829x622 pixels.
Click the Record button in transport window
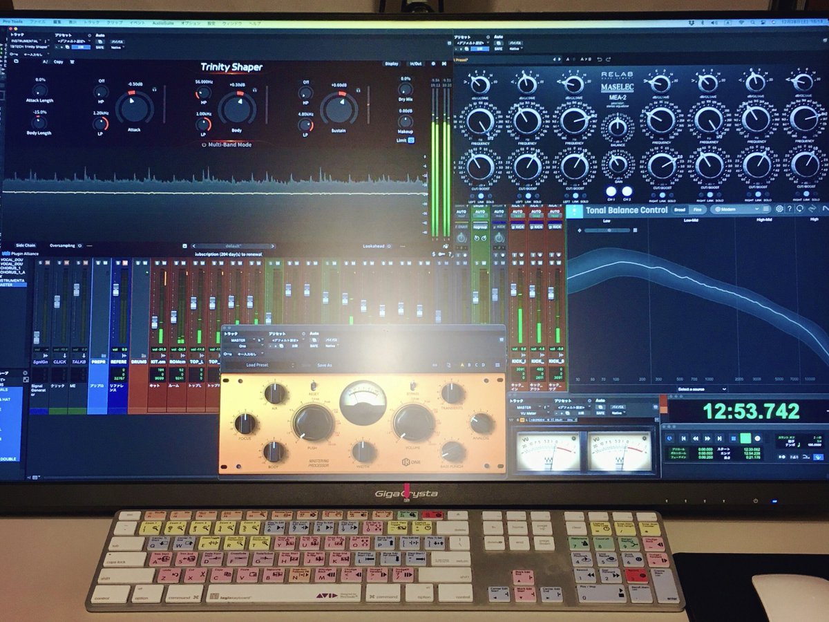tap(757, 438)
